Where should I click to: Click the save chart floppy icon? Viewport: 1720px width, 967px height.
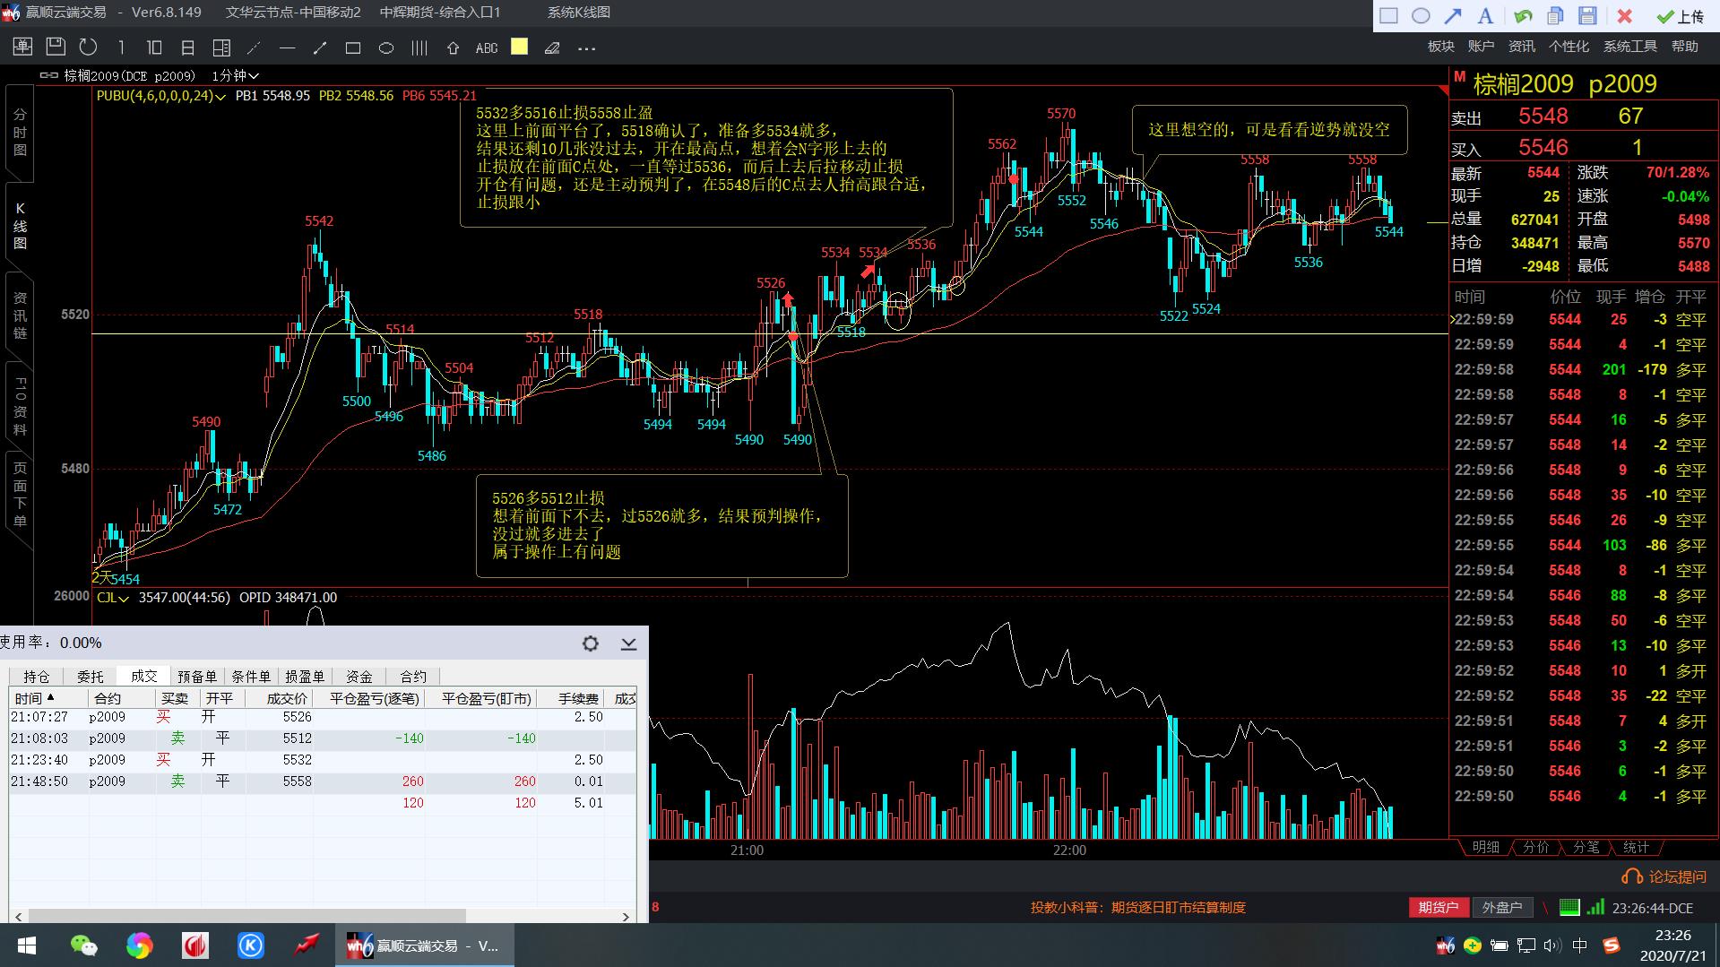tap(56, 47)
